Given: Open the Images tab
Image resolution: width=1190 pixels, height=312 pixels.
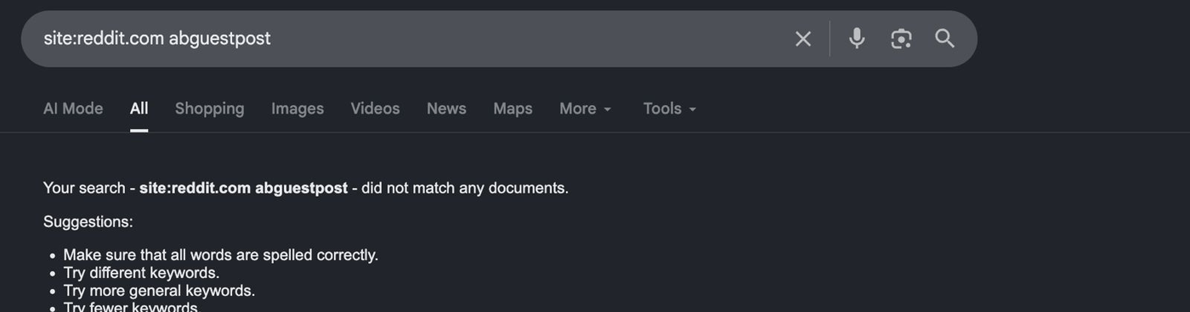Looking at the screenshot, I should coord(297,109).
